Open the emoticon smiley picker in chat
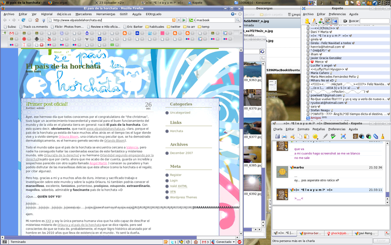 [x=315, y=136]
